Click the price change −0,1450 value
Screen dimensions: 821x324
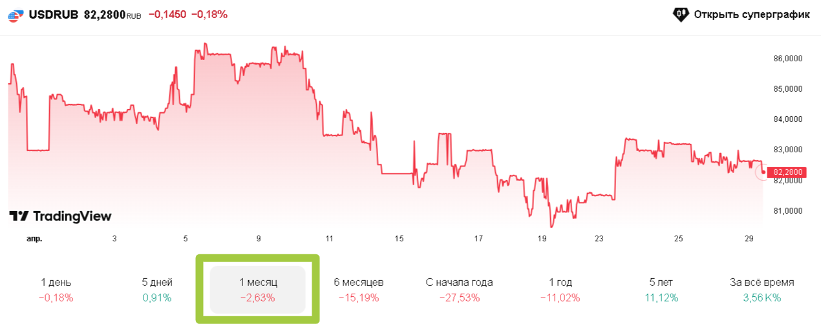tap(168, 14)
